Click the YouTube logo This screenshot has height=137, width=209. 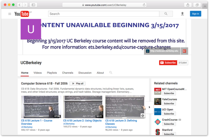[x=22, y=14]
